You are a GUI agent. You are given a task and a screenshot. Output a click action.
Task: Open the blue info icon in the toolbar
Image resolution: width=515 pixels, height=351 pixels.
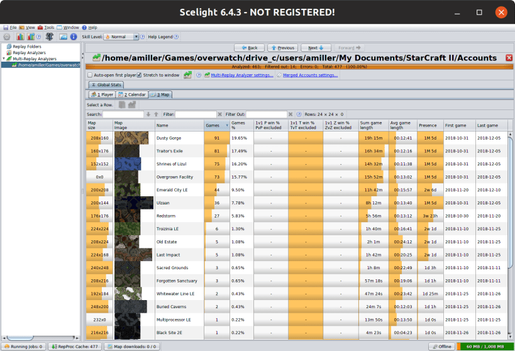pos(74,37)
